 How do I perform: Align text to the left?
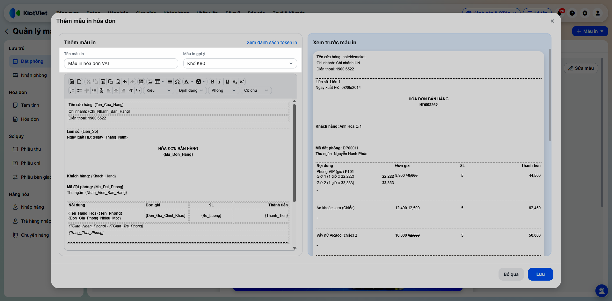pyautogui.click(x=109, y=90)
